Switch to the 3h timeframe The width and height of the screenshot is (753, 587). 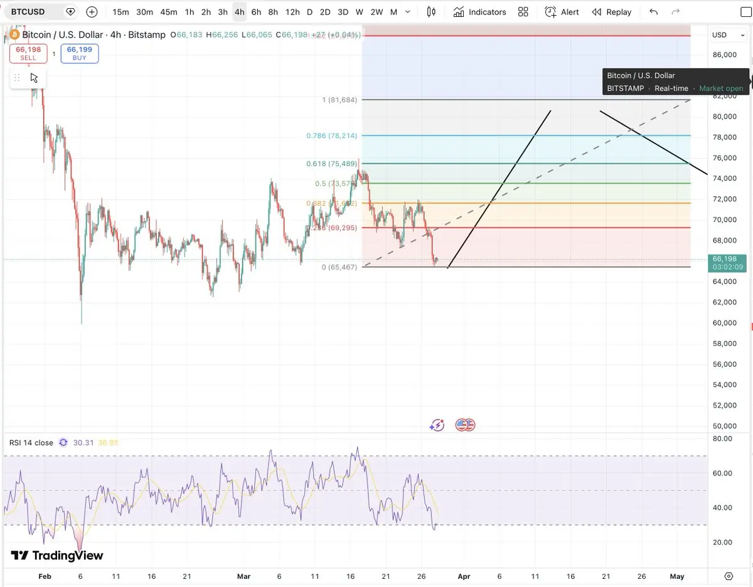coord(223,12)
